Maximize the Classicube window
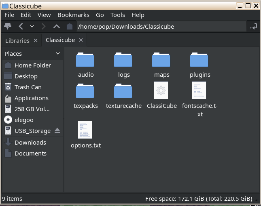Viewport: 261px width, 206px height. coord(248,6)
